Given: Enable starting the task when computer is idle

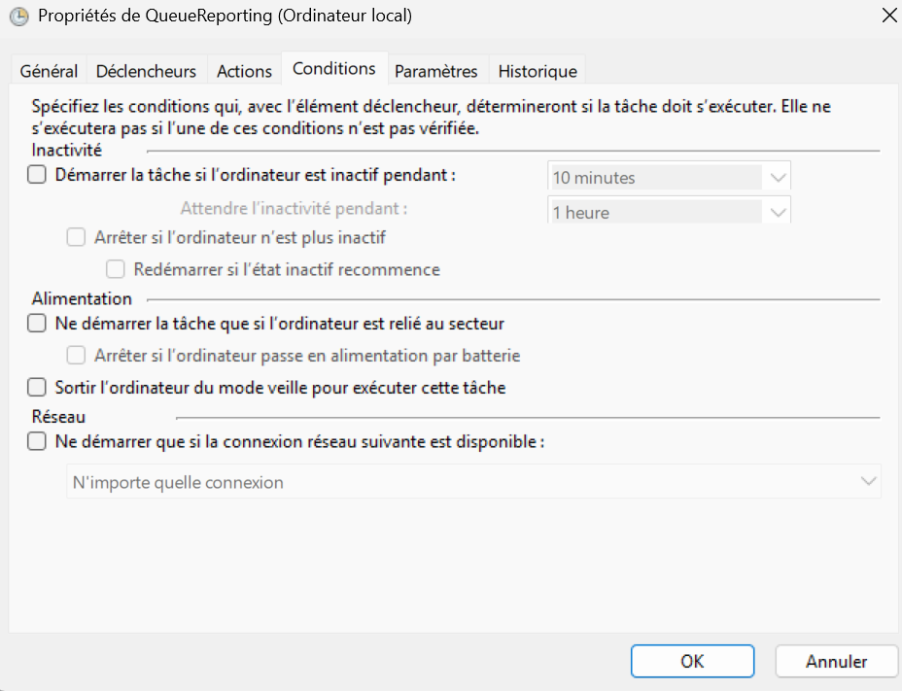Looking at the screenshot, I should (36, 174).
